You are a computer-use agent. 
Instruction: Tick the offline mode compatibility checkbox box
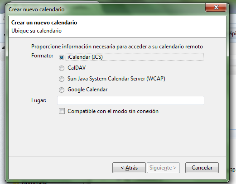coord(62,111)
